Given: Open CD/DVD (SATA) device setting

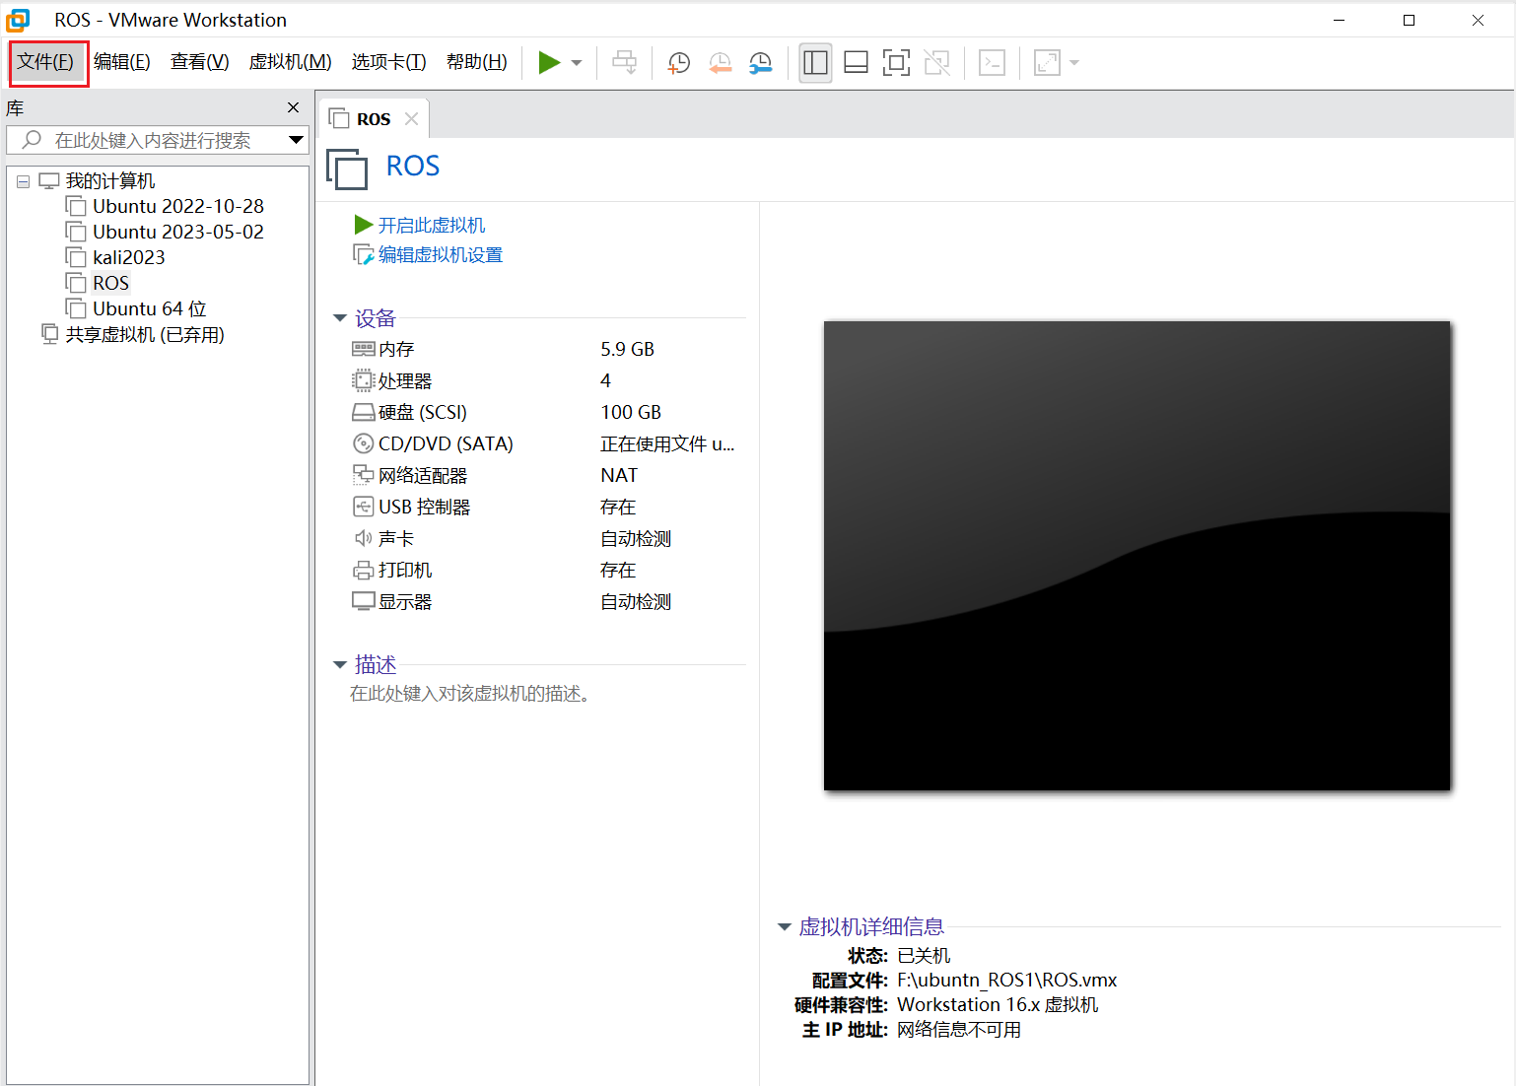Looking at the screenshot, I should 446,443.
